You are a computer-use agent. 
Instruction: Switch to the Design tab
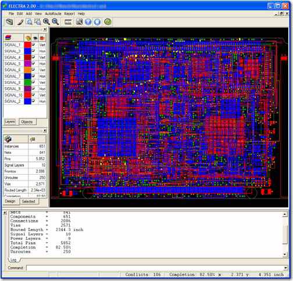pos(10,201)
